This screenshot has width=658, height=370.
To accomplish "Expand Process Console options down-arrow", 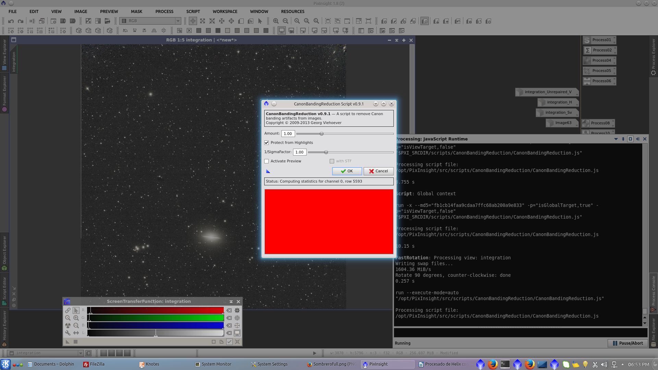I will (x=616, y=139).
